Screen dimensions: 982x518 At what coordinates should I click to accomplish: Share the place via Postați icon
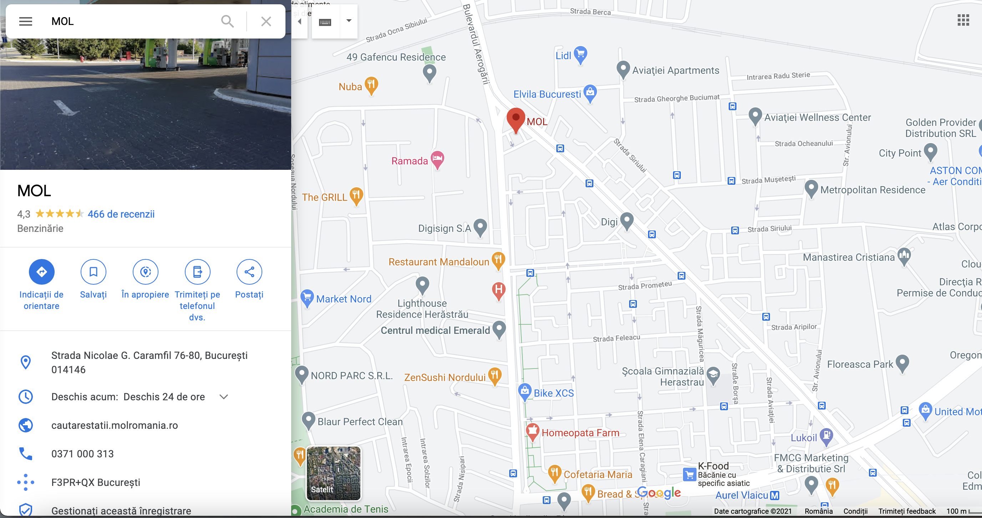[x=249, y=272]
